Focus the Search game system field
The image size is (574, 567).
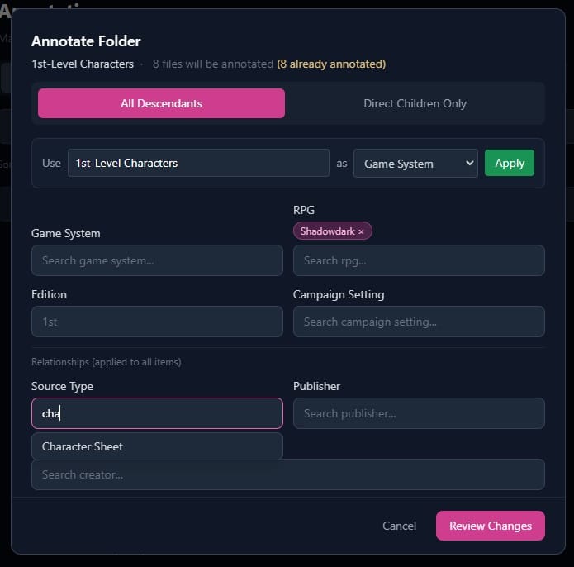click(157, 260)
